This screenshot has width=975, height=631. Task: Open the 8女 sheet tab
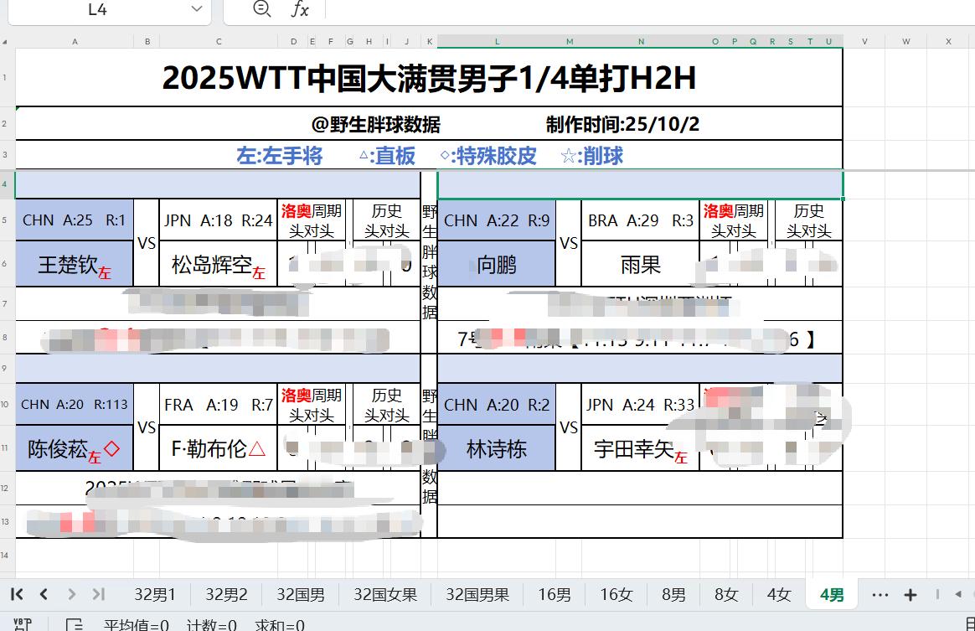point(725,595)
